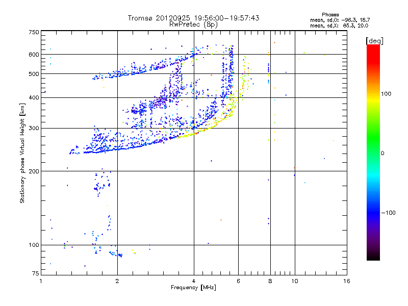Click the colorbar tick label '100'
The height and width of the screenshot is (306, 408).
click(386, 94)
